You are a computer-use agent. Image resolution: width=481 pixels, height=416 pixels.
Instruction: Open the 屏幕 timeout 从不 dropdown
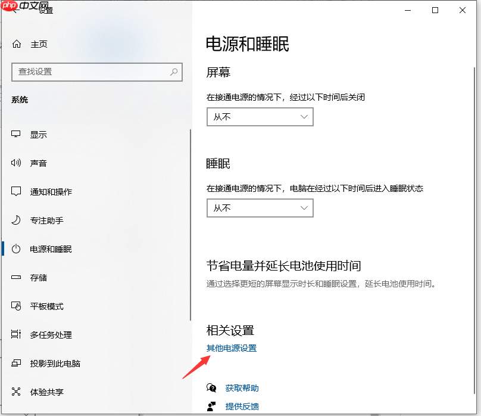[260, 117]
